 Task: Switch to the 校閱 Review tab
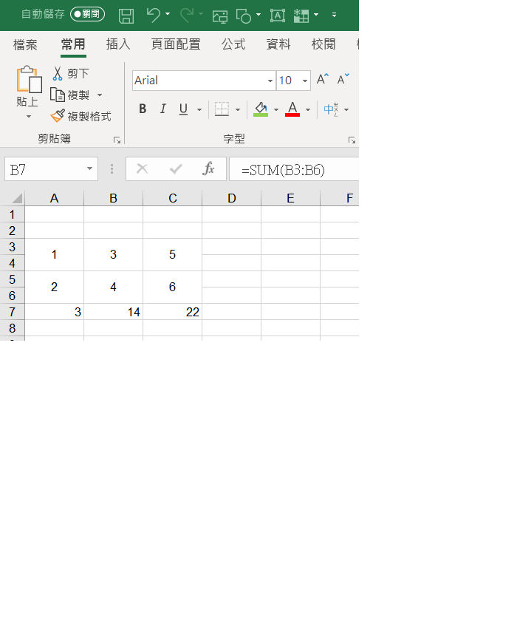[x=323, y=44]
